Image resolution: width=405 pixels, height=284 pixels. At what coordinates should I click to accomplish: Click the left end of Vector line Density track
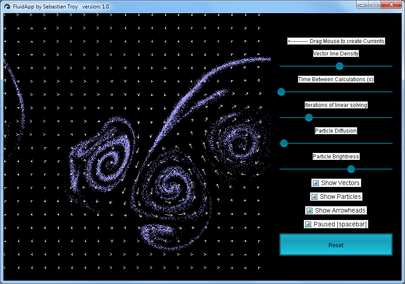pyautogui.click(x=281, y=66)
